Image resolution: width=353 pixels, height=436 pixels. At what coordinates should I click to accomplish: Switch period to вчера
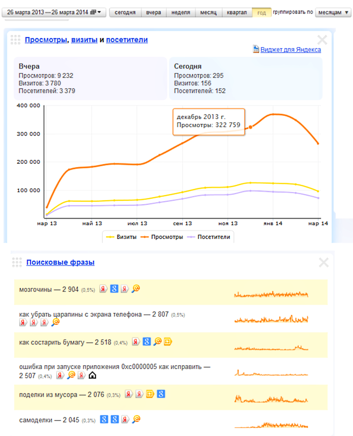(x=154, y=12)
